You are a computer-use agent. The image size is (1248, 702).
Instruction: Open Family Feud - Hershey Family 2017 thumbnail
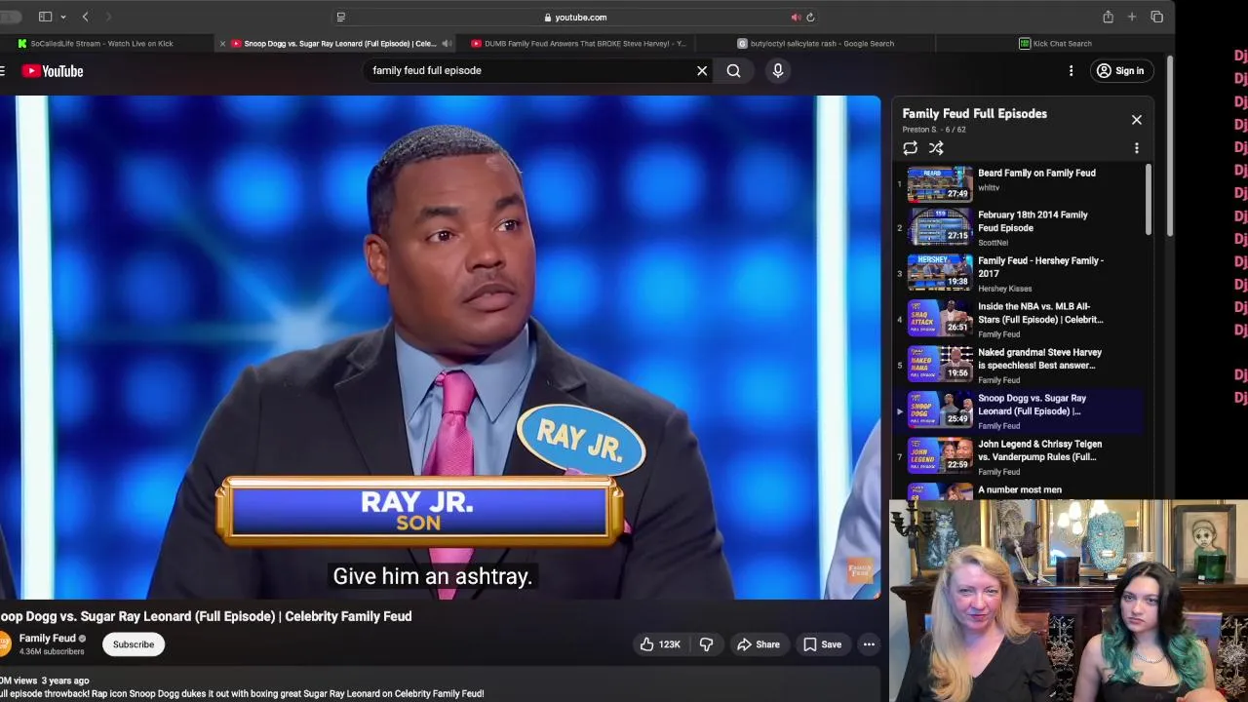[940, 273]
